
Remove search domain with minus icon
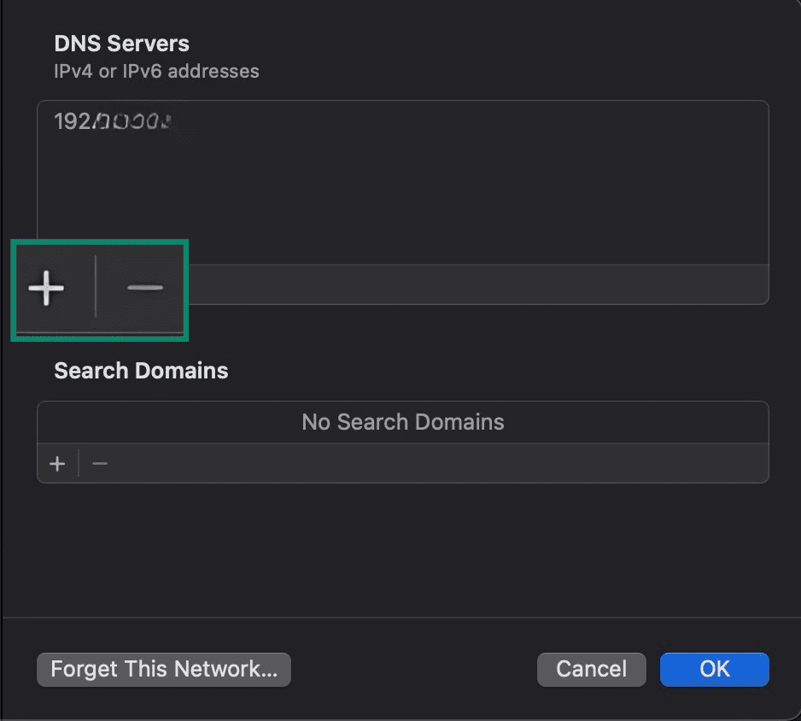[100, 464]
